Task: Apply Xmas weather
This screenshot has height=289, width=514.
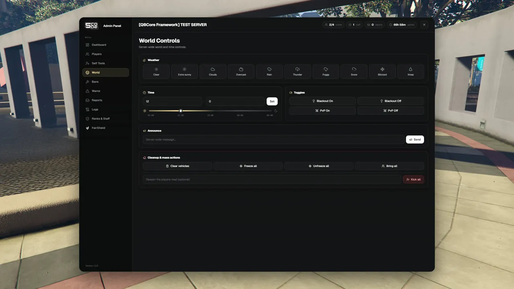Action: click(410, 71)
